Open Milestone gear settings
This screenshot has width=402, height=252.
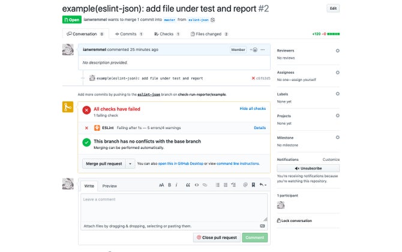point(337,137)
